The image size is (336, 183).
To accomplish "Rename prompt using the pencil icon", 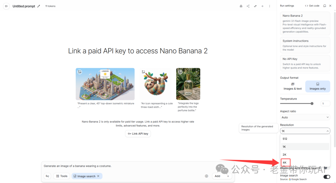I will pos(38,6).
